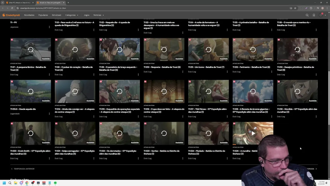This screenshot has width=330, height=186.
Task: Bookmark this page with the star icon
Action: click(295, 8)
